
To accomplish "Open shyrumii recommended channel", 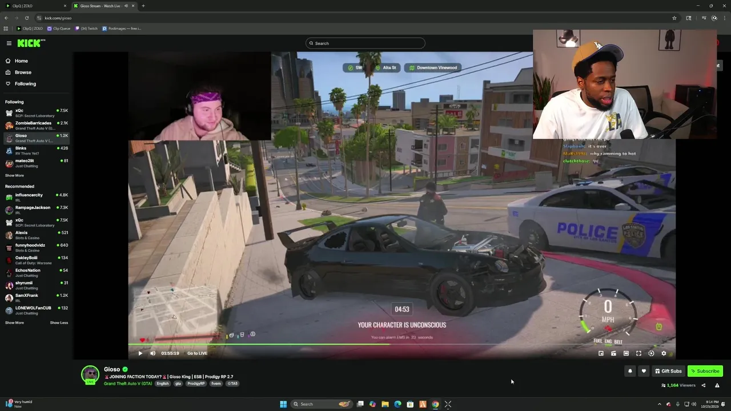I will click(x=37, y=285).
